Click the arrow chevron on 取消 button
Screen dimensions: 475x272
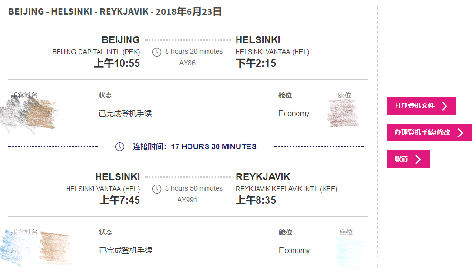point(418,159)
